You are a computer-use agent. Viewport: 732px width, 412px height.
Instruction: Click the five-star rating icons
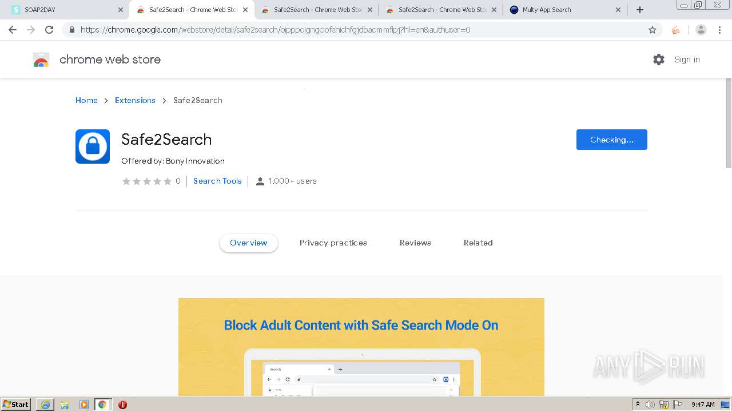(x=147, y=181)
